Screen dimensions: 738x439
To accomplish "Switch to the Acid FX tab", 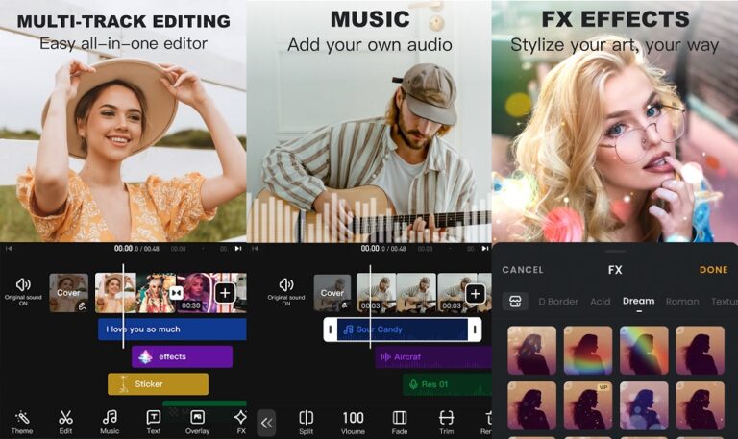I will click(x=601, y=302).
